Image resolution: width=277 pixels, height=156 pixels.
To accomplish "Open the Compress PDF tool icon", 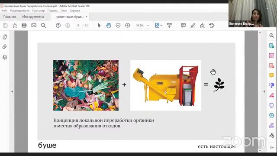I will point(271,115).
